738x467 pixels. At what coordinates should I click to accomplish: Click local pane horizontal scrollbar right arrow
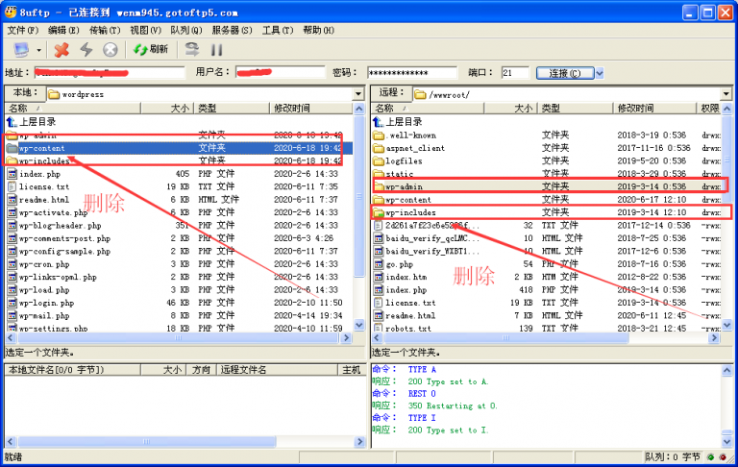coord(346,337)
